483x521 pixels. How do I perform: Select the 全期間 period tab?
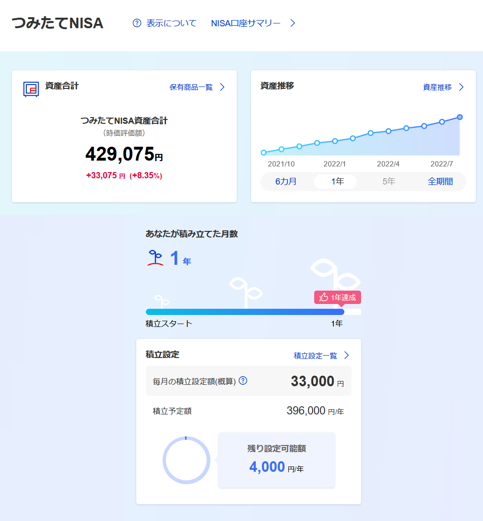[x=440, y=182]
